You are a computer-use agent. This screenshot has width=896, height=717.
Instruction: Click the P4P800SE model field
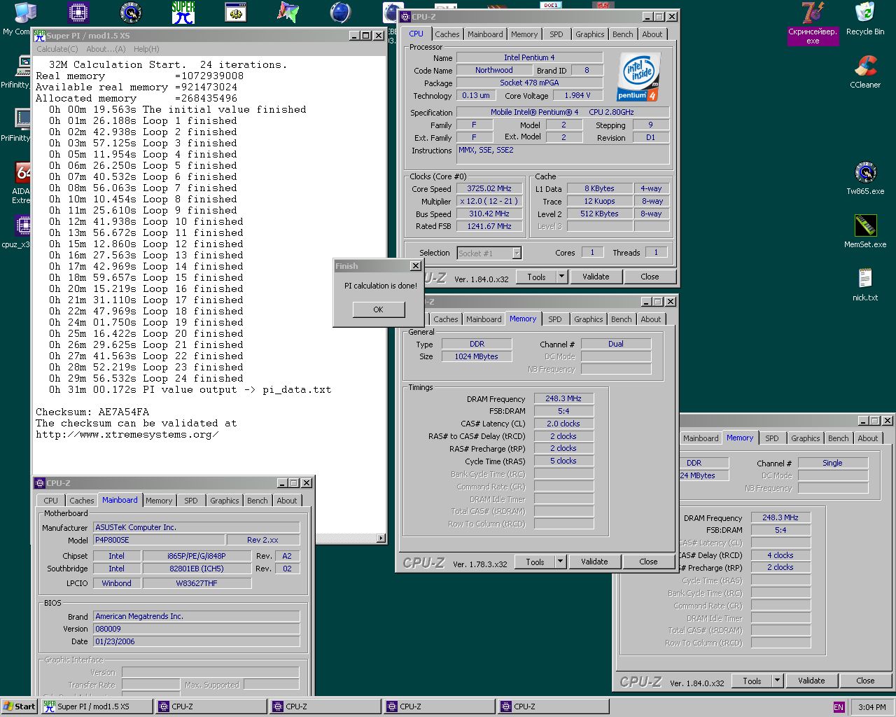pos(159,540)
